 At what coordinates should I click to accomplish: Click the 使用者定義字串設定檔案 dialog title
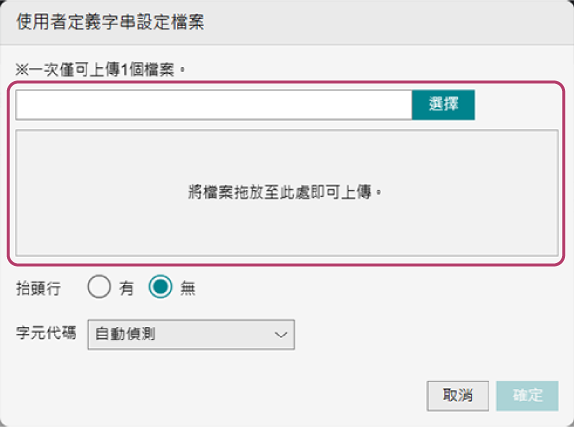click(x=110, y=22)
